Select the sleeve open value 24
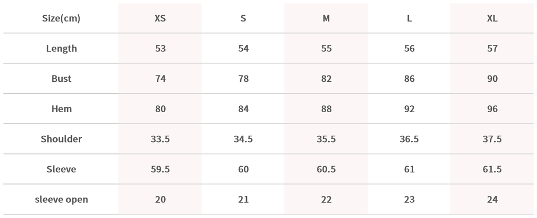The image size is (537, 218). coord(492,200)
